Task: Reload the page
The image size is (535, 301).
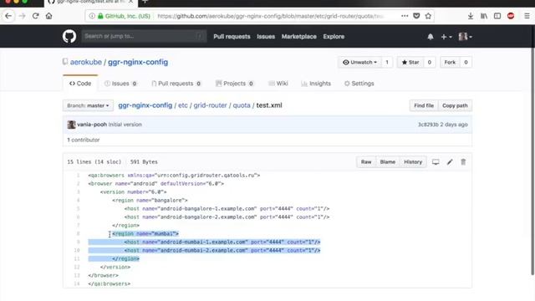Action: (35, 16)
